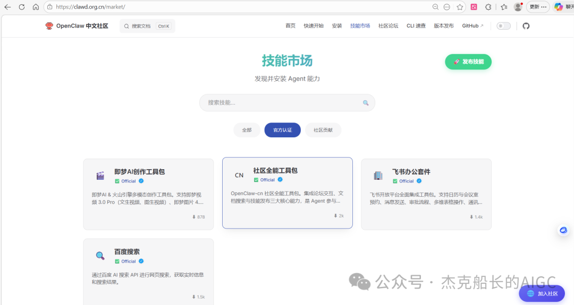Open the 快速开始 nav item
574x305 pixels.
pyautogui.click(x=314, y=26)
